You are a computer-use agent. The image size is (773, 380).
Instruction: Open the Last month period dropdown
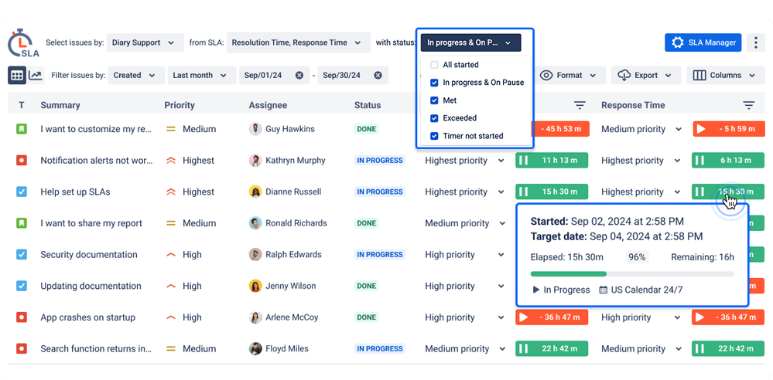[x=201, y=76]
